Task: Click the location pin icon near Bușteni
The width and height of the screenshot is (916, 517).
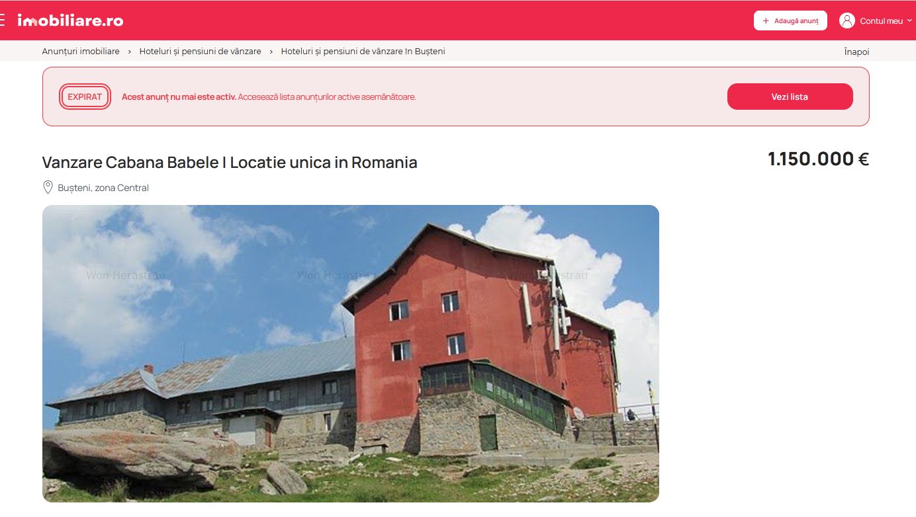Action: click(48, 188)
